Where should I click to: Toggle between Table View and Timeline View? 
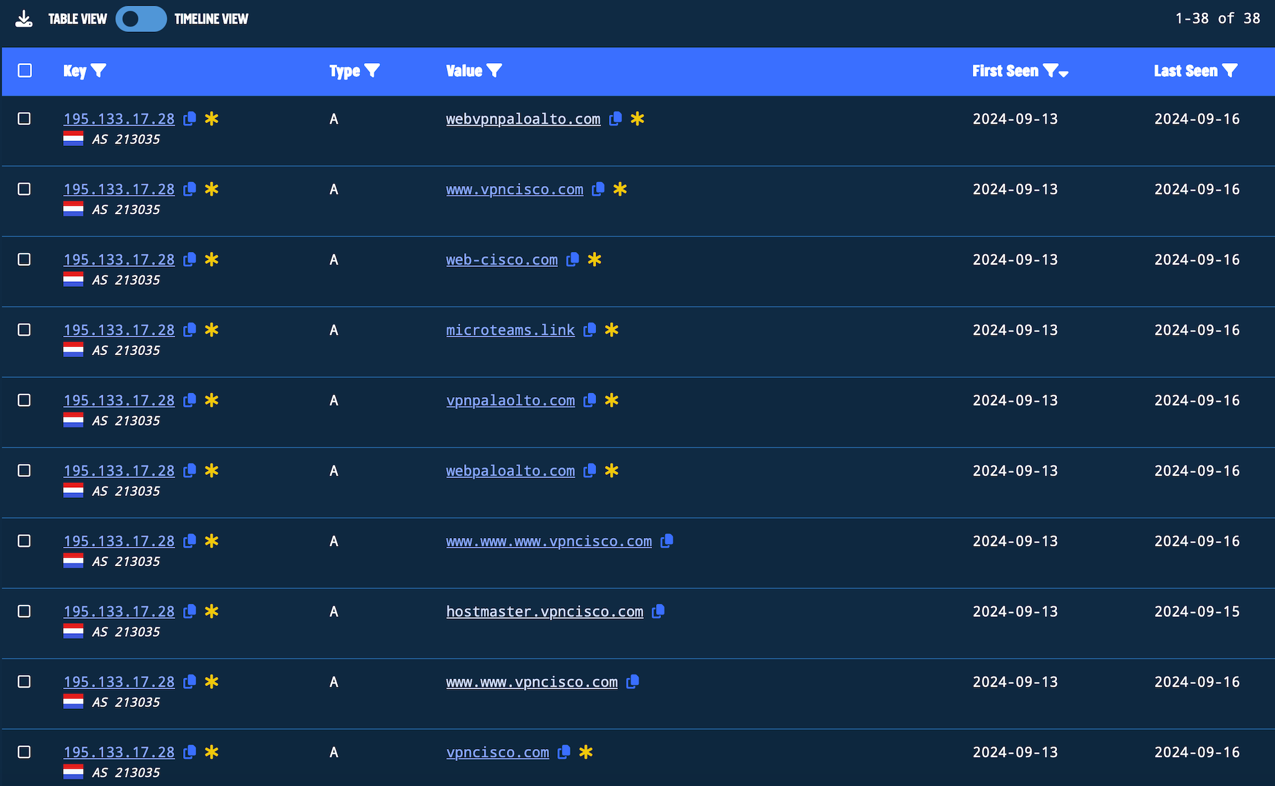pyautogui.click(x=141, y=18)
